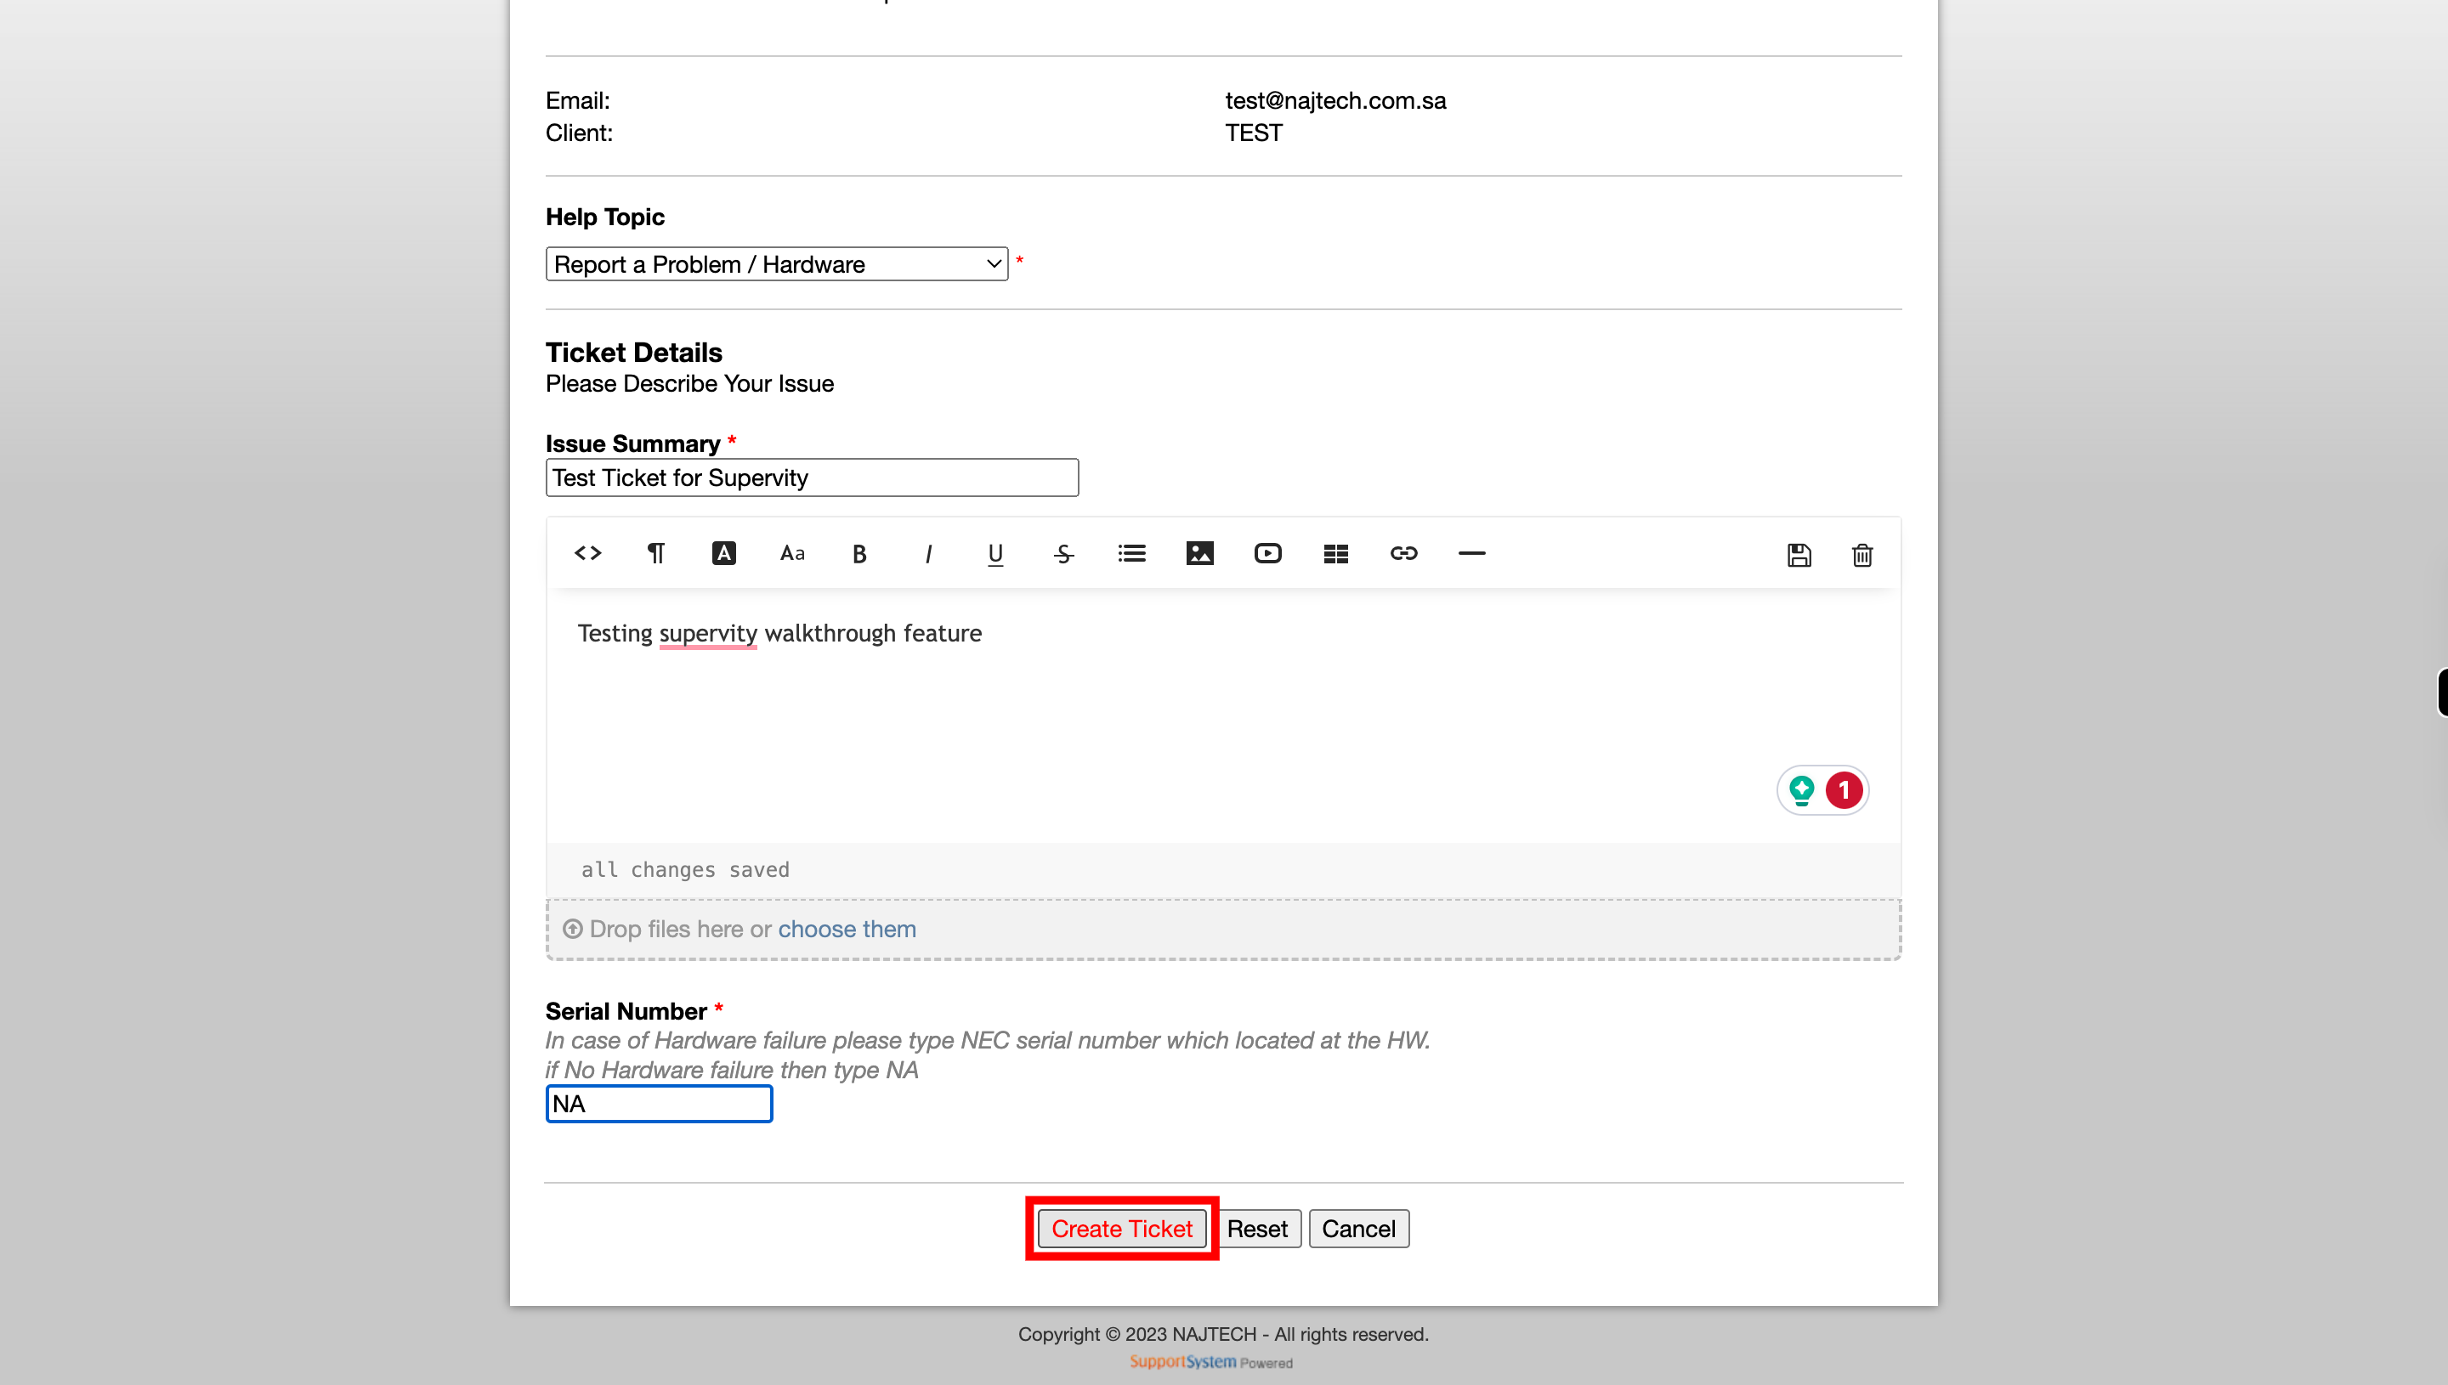Click the bulleted list icon

[1131, 553]
